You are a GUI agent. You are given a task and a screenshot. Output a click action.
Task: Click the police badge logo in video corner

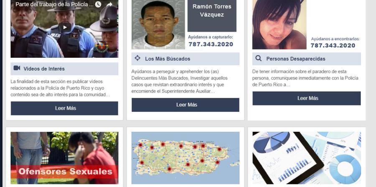pyautogui.click(x=101, y=46)
